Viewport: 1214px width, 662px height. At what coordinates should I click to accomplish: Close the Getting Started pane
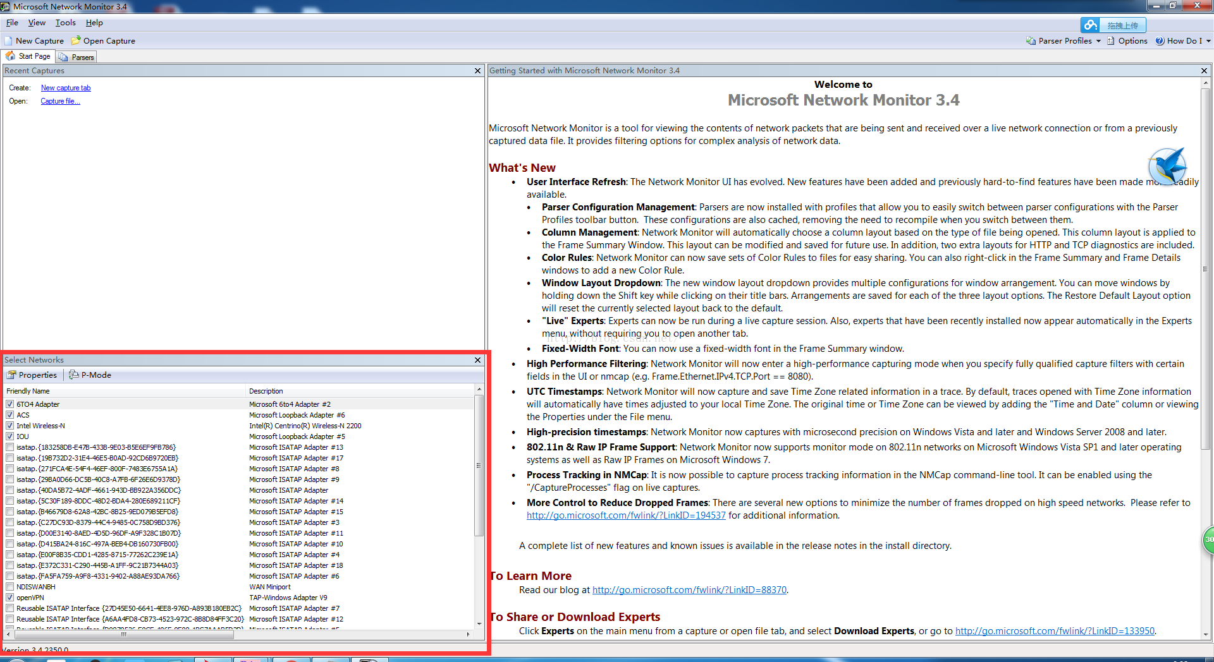(1204, 71)
